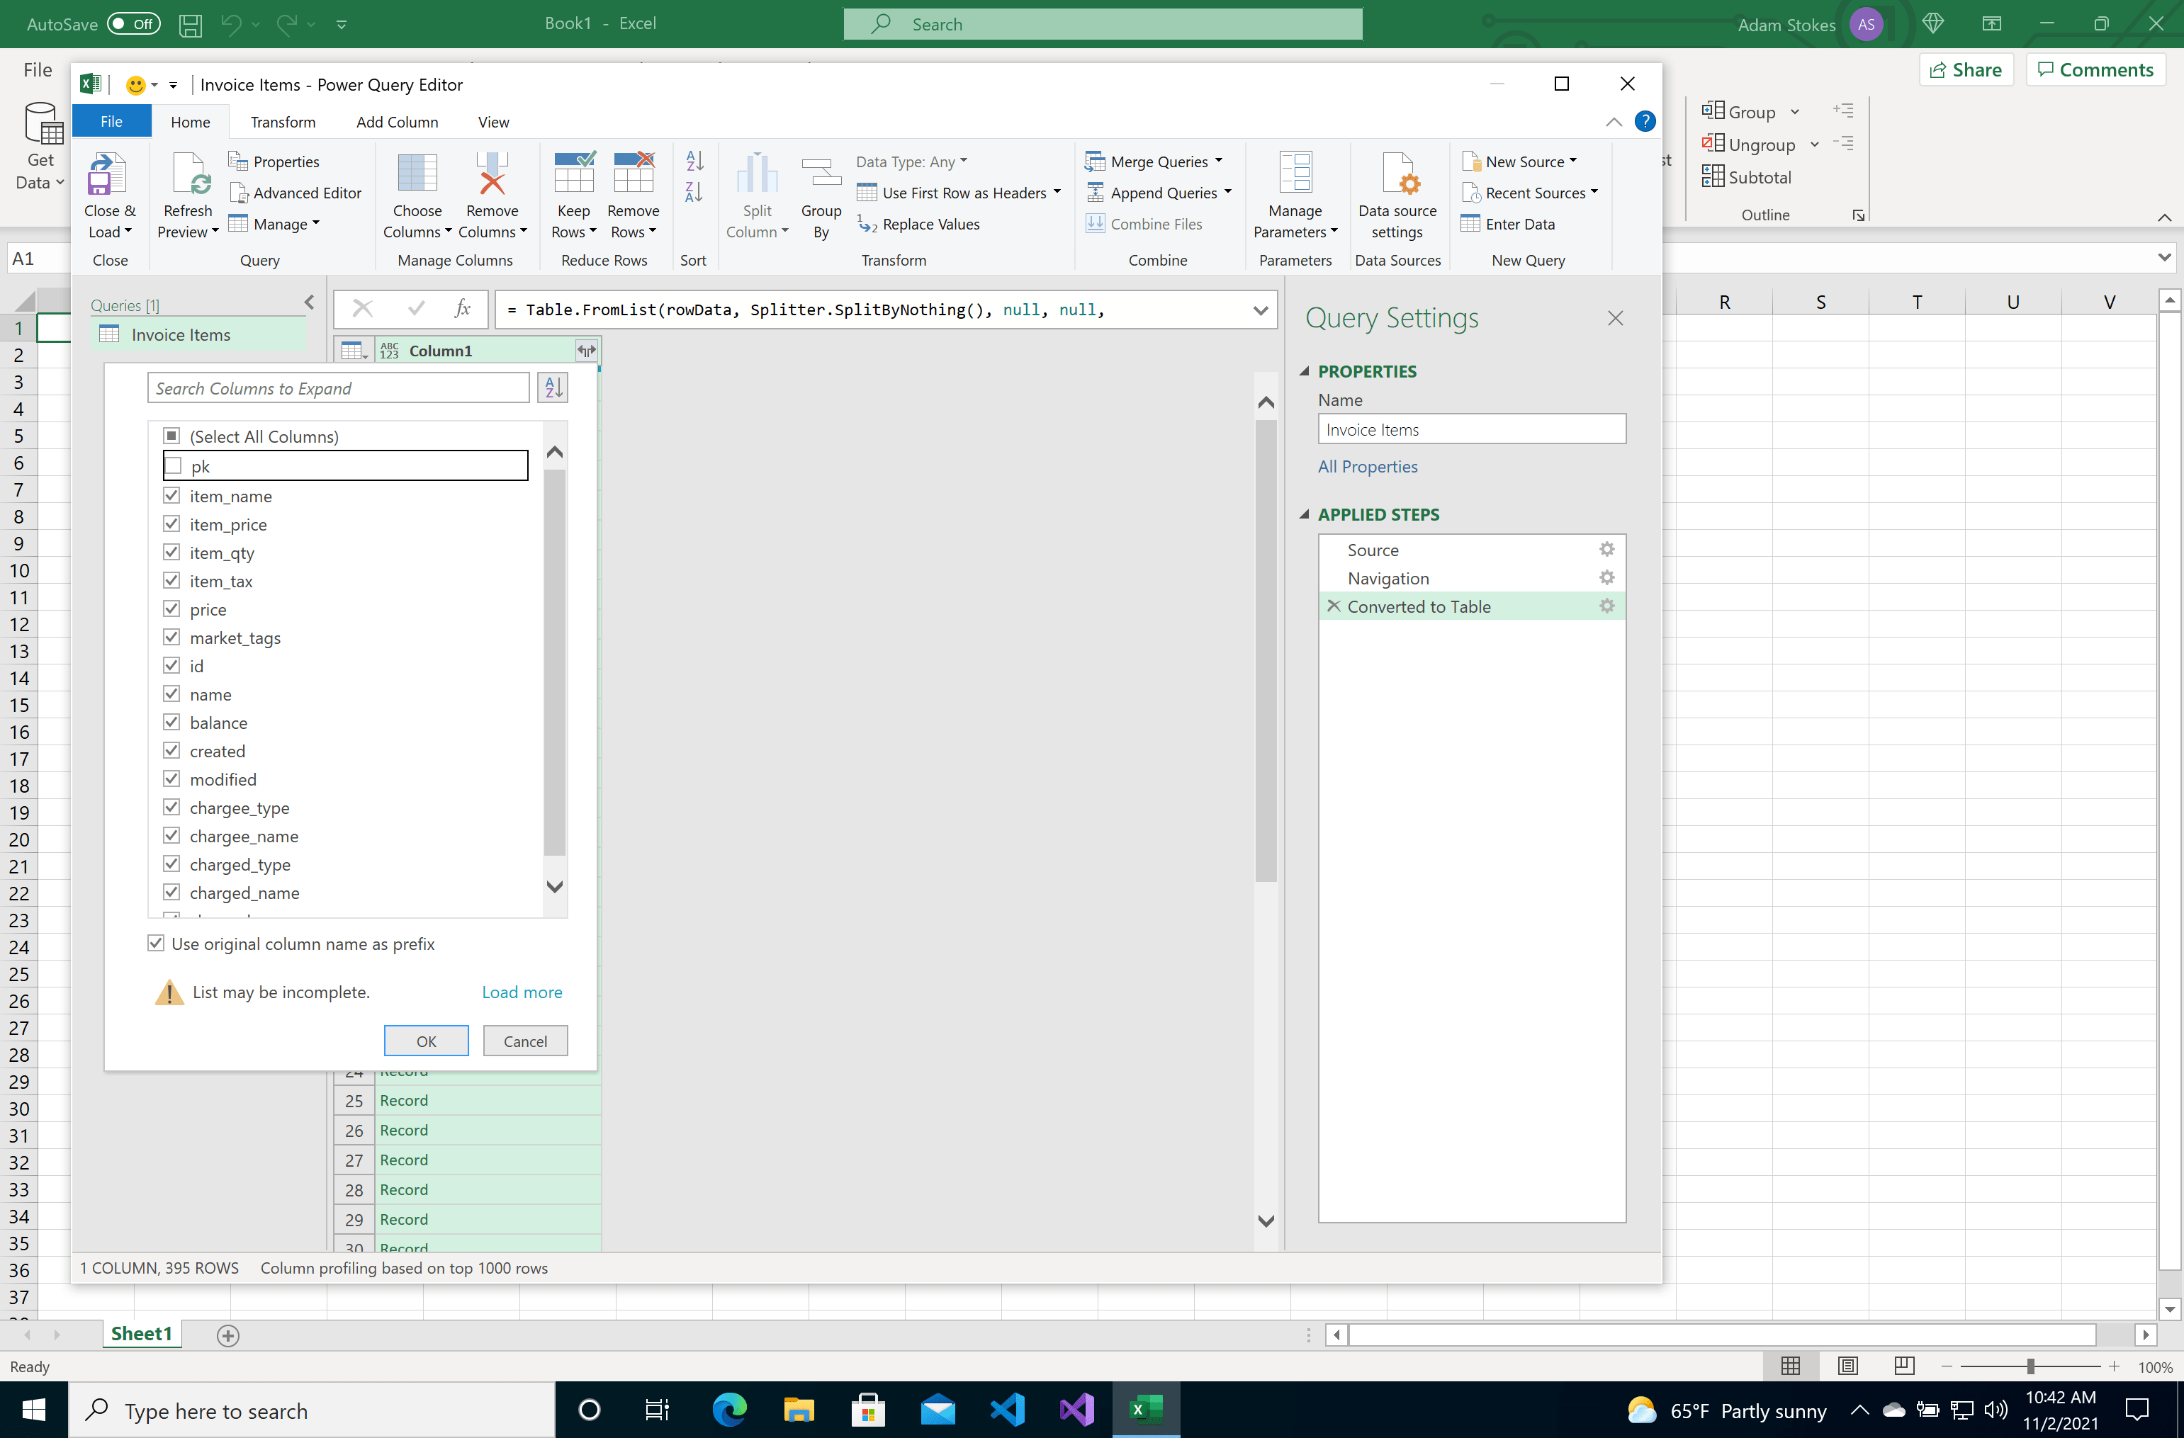
Task: Disable Use original column name as prefix
Action: tap(156, 943)
